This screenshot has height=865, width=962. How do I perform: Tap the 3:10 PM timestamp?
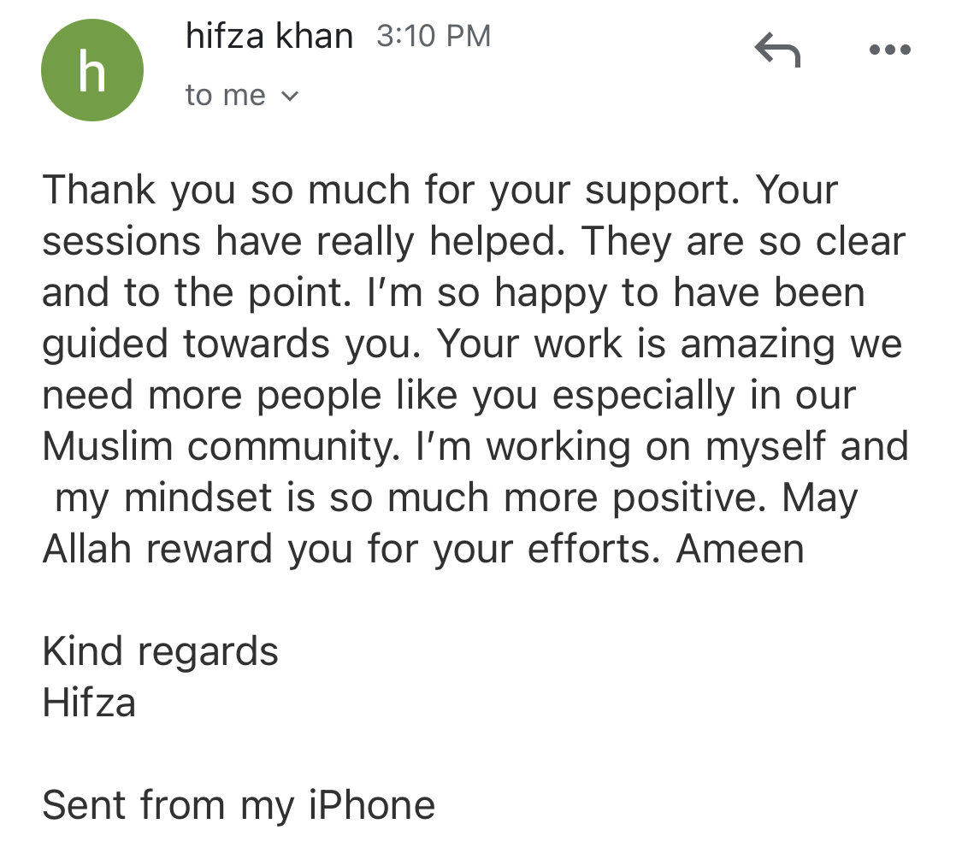pos(434,36)
